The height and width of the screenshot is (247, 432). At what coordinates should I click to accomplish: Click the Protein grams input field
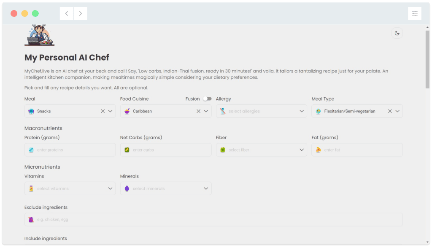pyautogui.click(x=70, y=150)
